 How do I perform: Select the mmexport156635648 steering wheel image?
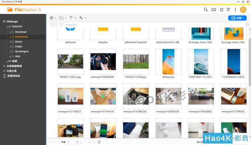[103, 62]
